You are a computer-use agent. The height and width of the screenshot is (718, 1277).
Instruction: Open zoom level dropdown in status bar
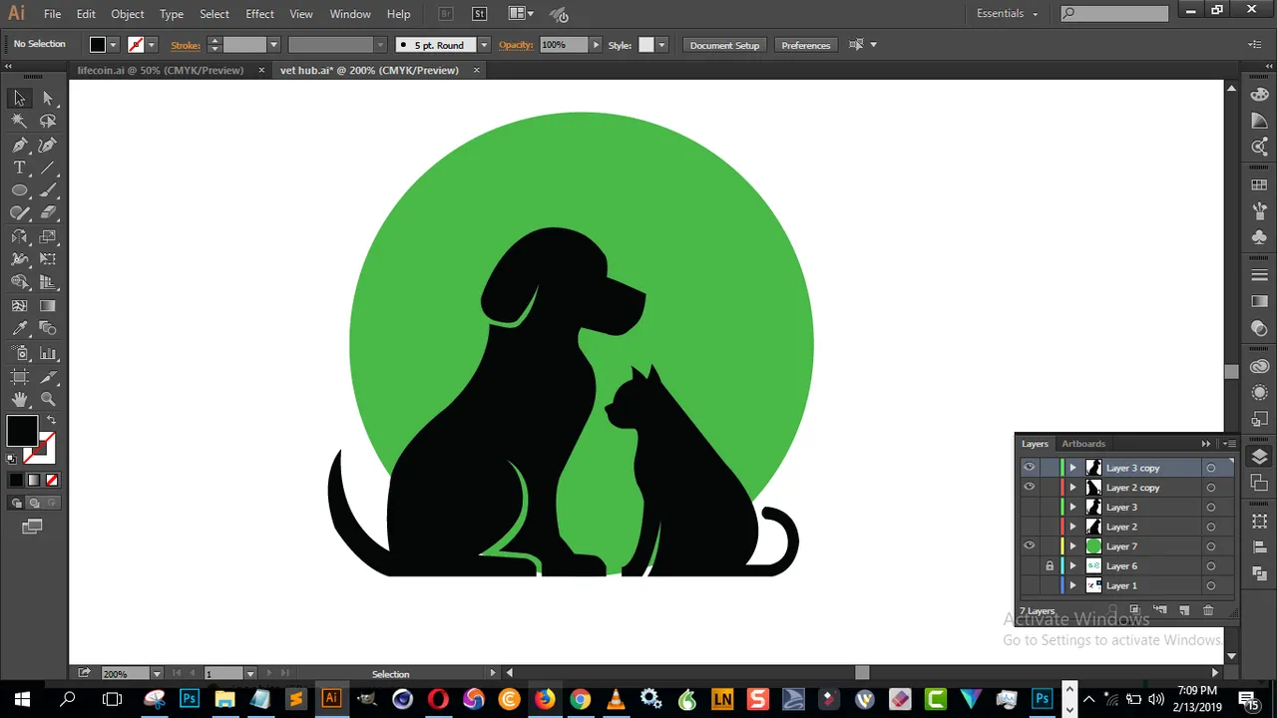[x=157, y=674]
